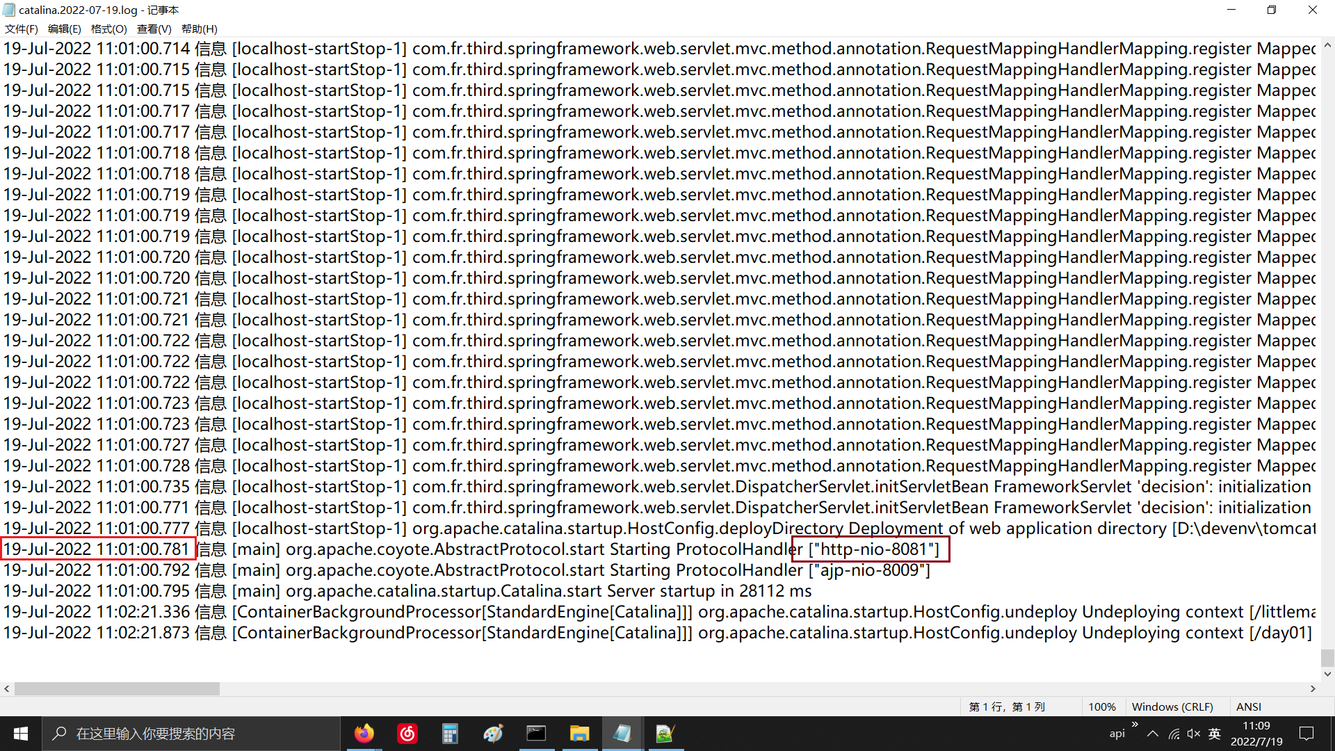The height and width of the screenshot is (751, 1335).
Task: Open the Calculator from the taskbar
Action: click(x=450, y=734)
